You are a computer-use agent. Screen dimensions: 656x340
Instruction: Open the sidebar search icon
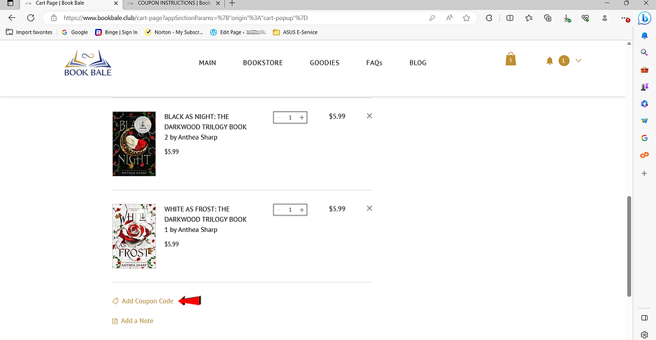tap(644, 52)
